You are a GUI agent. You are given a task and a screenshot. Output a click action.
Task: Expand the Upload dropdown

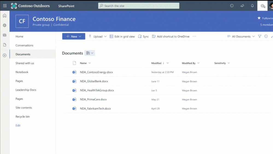click(x=105, y=36)
